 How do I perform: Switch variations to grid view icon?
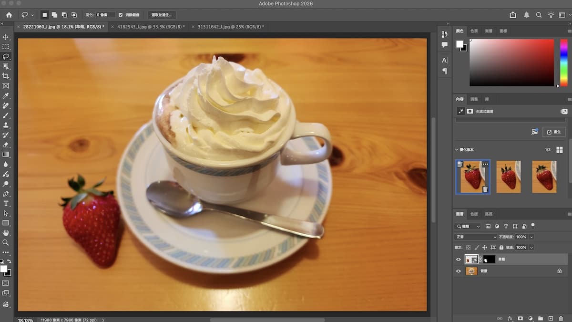(560, 150)
